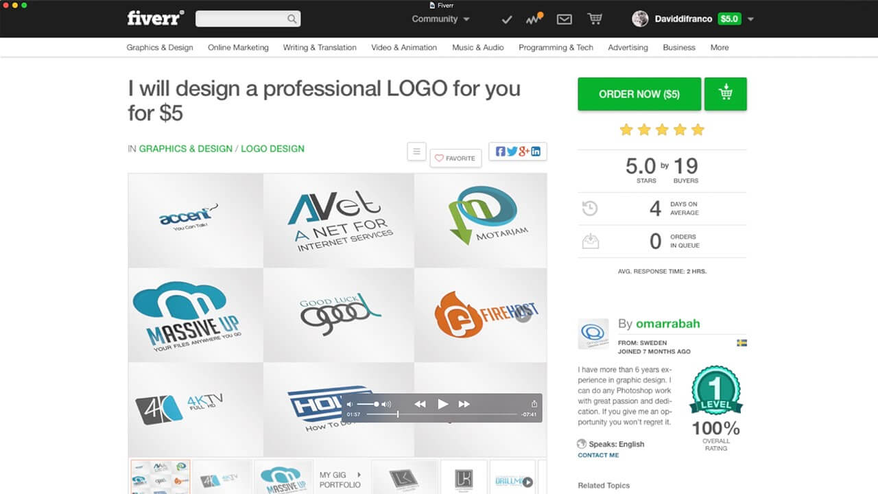Image resolution: width=878 pixels, height=494 pixels.
Task: Click the Sweden flag icon
Action: tap(741, 343)
